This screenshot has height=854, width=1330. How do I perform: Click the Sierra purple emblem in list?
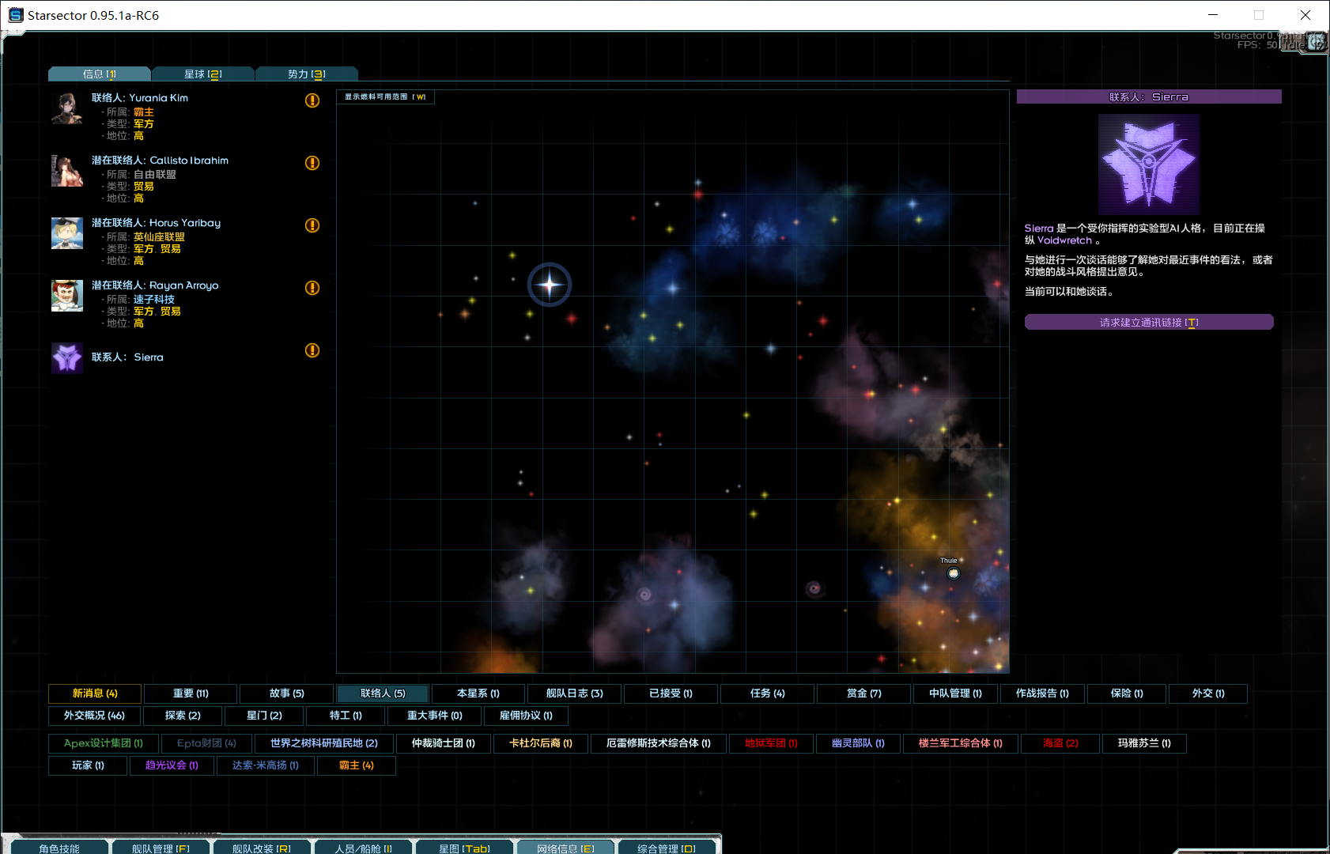(67, 357)
